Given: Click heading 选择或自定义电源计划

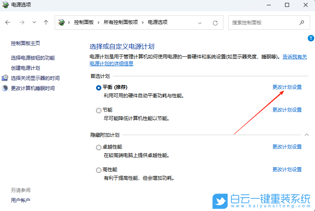Looking at the screenshot, I should 122,47.
